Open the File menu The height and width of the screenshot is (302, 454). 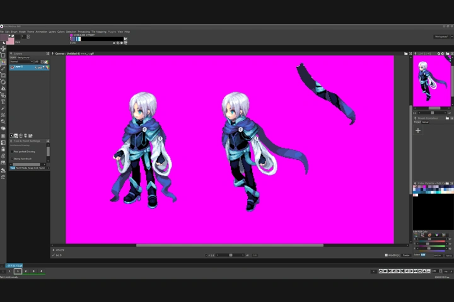tap(2, 32)
